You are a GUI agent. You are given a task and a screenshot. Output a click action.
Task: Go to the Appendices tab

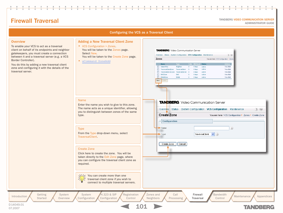coord(264,196)
